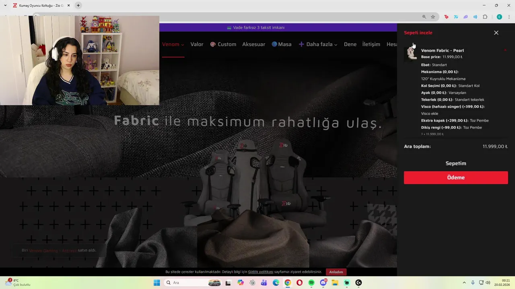Open Microsoft Edge from the taskbar
Viewport: 515px width, 289px height.
coord(276,283)
